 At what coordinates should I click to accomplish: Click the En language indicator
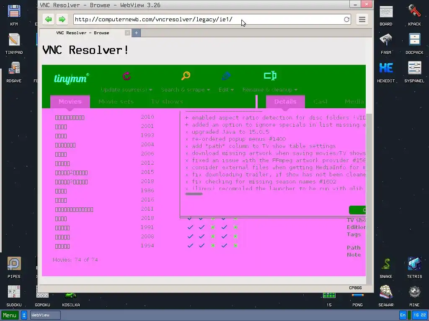[x=403, y=315]
